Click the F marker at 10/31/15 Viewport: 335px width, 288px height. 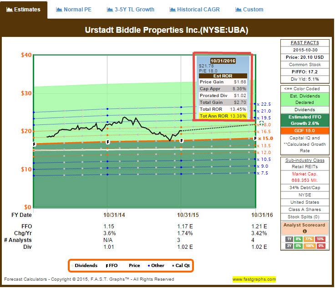182,140
